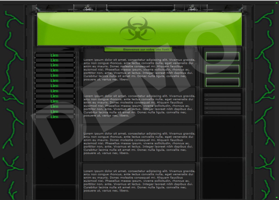Open the last Lien link in the sidebar

click(54, 116)
